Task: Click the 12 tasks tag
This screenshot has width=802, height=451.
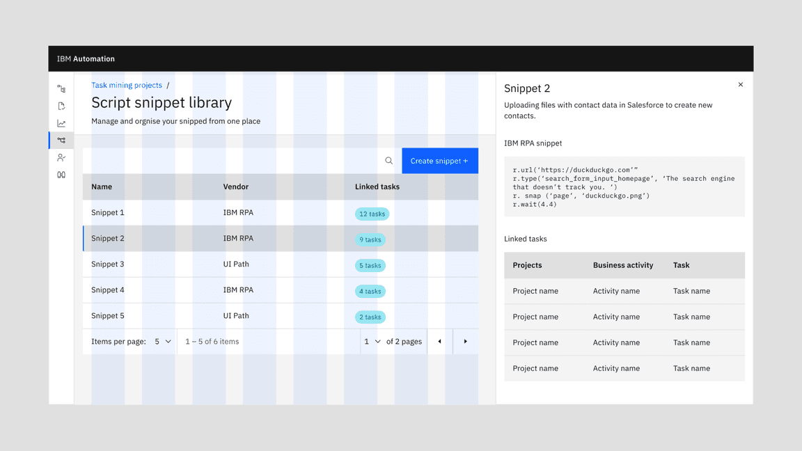Action: [372, 214]
